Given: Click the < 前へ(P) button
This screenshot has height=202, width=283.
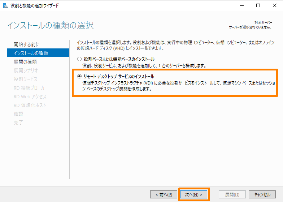Looking at the screenshot, I should 164,194.
